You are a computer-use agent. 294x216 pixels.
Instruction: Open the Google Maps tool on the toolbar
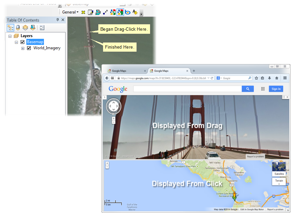pos(120,12)
